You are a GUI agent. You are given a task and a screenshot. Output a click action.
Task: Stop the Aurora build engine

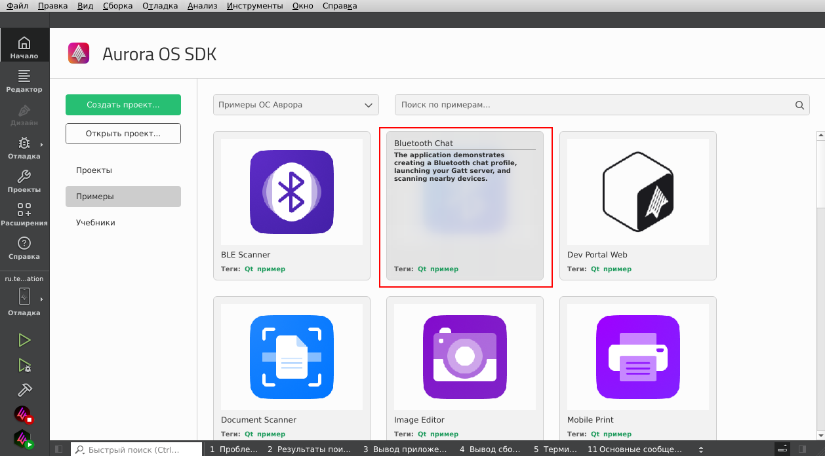[24, 414]
